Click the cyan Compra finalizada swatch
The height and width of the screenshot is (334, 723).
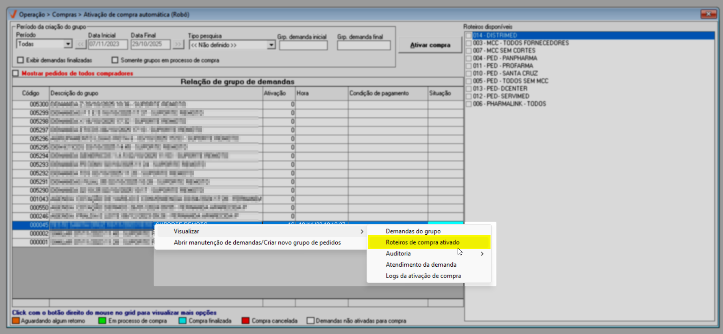pyautogui.click(x=182, y=321)
